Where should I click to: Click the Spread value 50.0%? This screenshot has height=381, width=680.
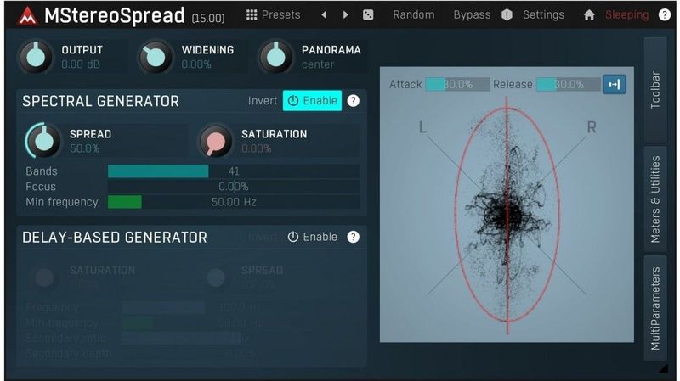click(84, 148)
